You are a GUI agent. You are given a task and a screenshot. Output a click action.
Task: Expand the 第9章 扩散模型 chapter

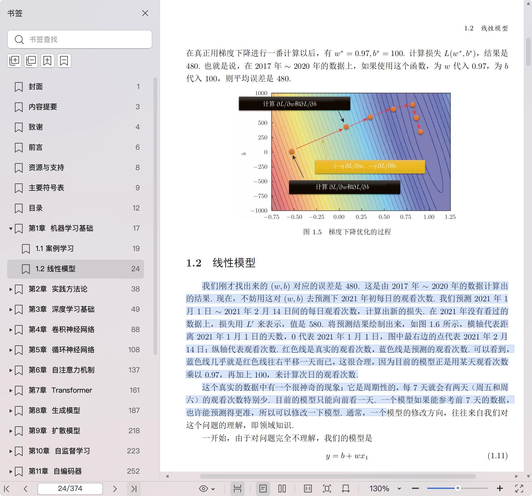11,431
